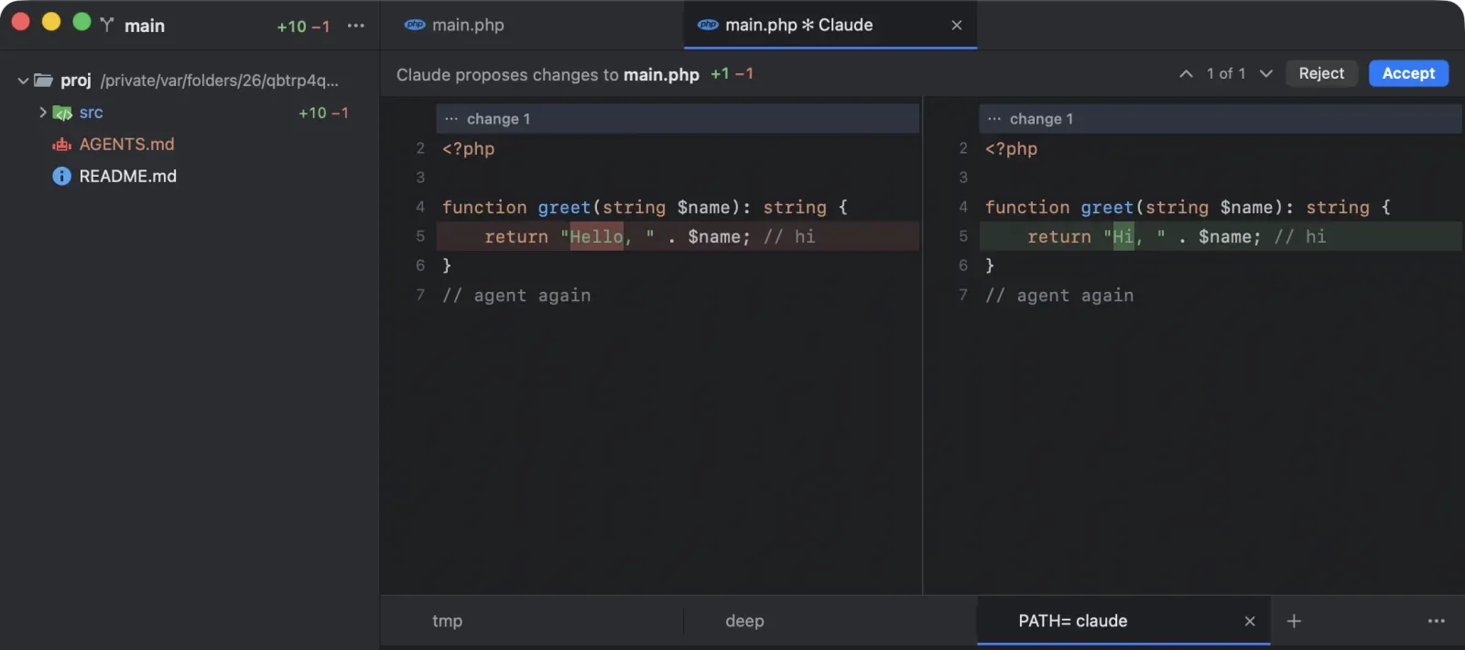
Task: Click right pane function greet line
Action: point(1188,207)
